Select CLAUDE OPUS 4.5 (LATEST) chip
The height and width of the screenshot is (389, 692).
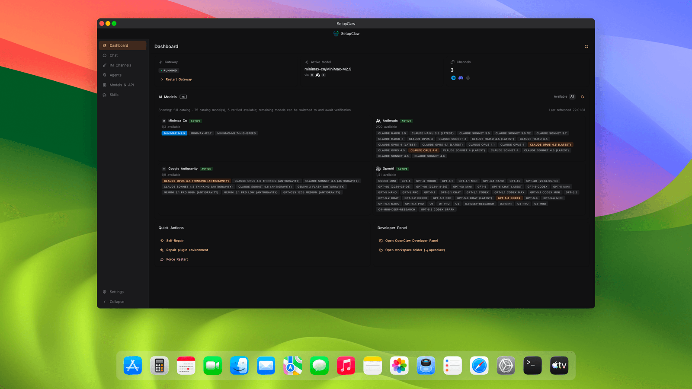point(551,145)
